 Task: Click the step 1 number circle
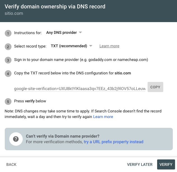pos(8,33)
